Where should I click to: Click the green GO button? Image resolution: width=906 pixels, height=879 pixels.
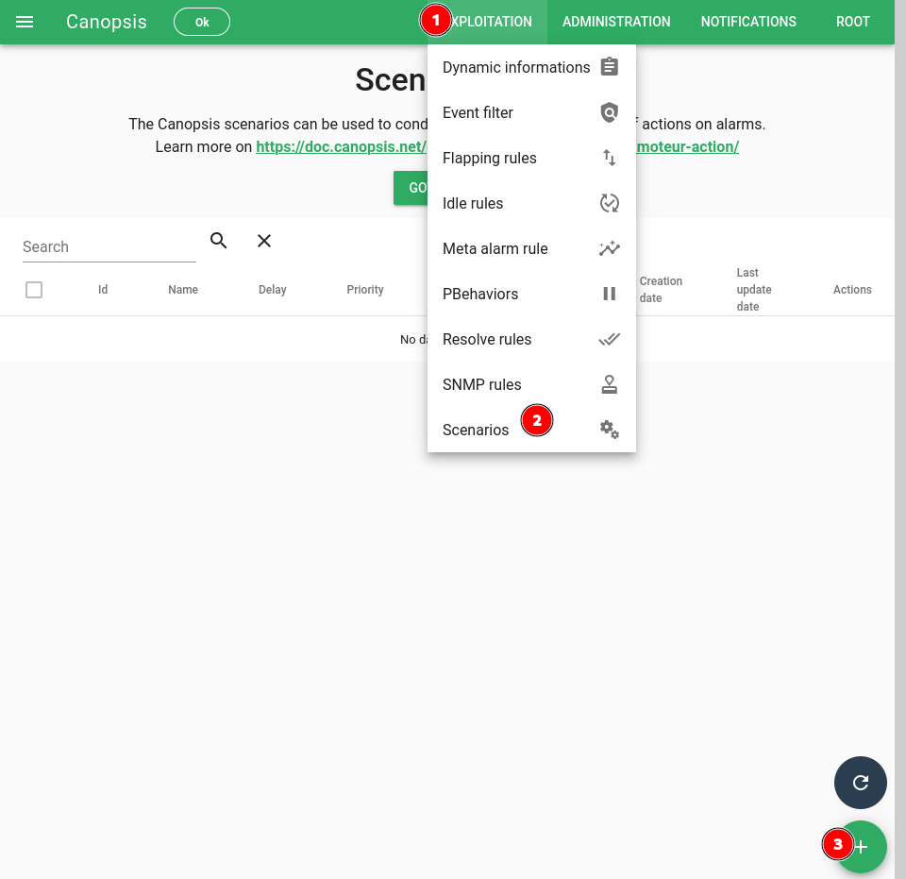411,188
